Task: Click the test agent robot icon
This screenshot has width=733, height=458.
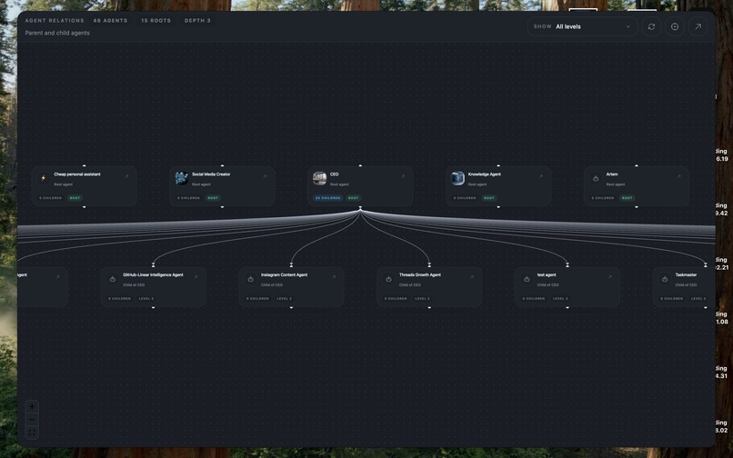Action: point(527,279)
